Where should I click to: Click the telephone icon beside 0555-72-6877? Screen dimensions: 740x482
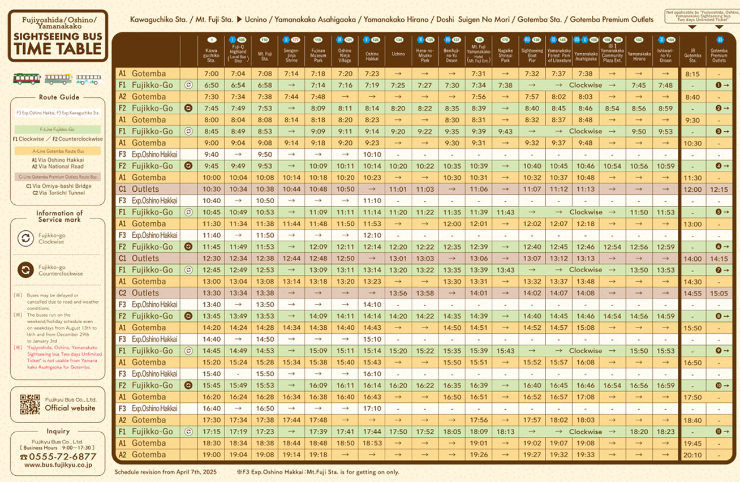tap(24, 457)
